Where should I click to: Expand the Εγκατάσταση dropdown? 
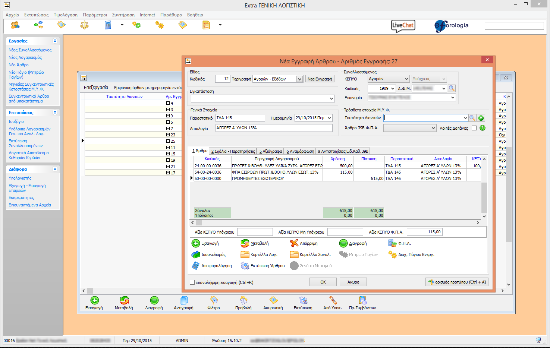click(x=331, y=99)
